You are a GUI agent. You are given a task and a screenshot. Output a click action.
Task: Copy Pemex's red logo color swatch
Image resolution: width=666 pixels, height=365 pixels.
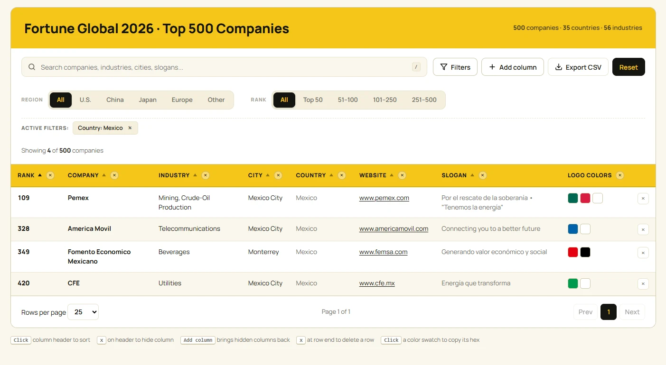coord(585,198)
